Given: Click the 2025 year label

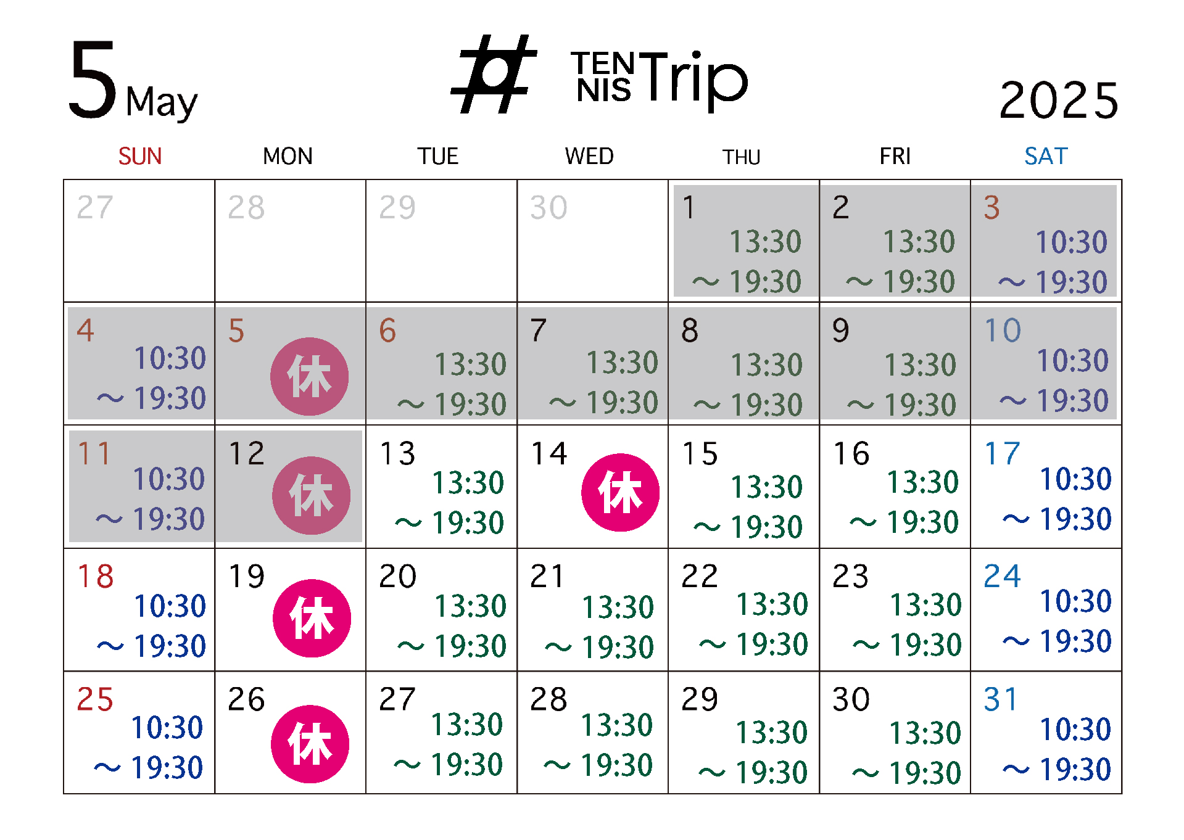Looking at the screenshot, I should pos(1058,101).
